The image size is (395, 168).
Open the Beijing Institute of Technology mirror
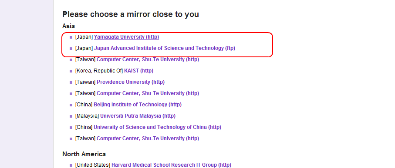138,105
